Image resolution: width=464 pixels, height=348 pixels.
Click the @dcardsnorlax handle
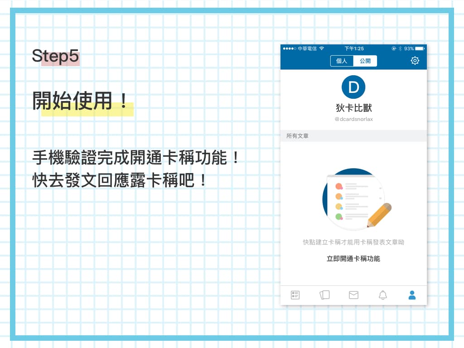click(x=353, y=119)
